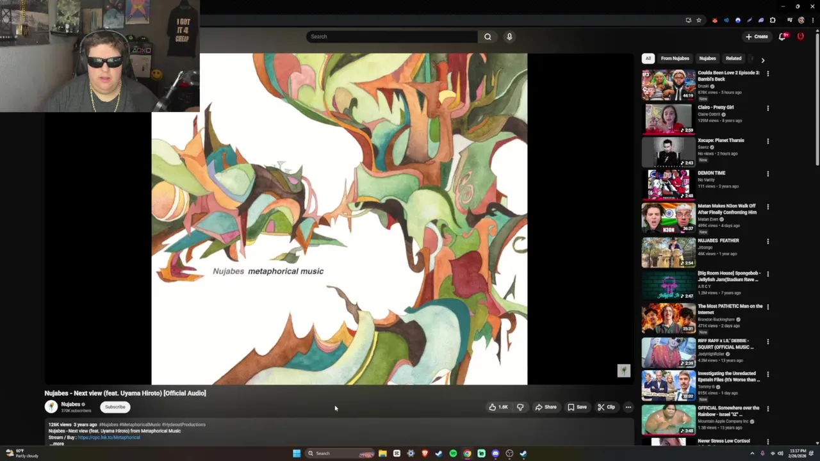The image size is (820, 461).
Task: Open YouTube notifications bell
Action: pyautogui.click(x=782, y=36)
